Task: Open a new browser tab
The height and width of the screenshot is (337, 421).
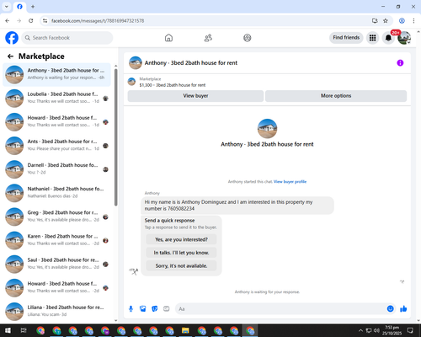Action: [33, 7]
